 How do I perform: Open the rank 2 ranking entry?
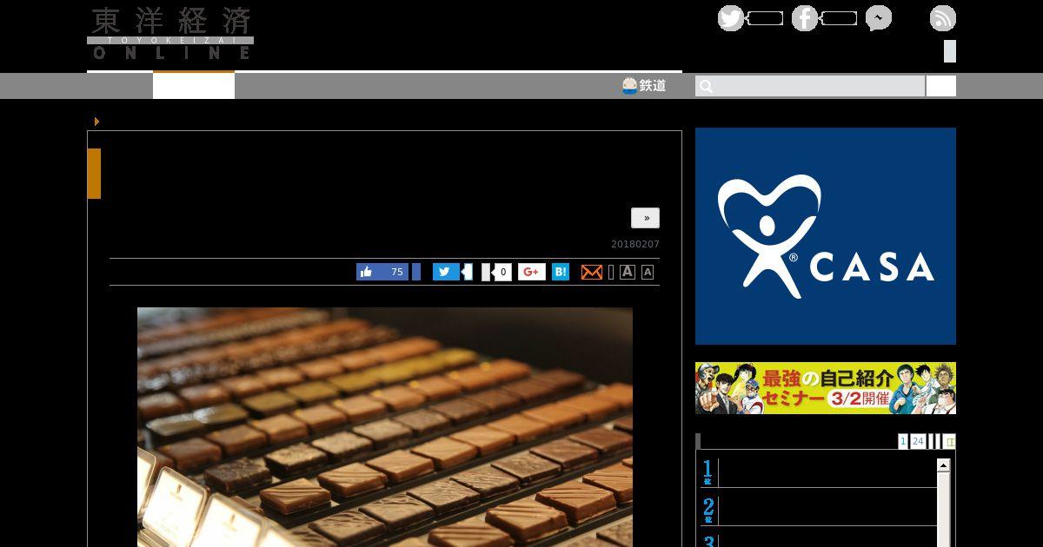(x=819, y=511)
